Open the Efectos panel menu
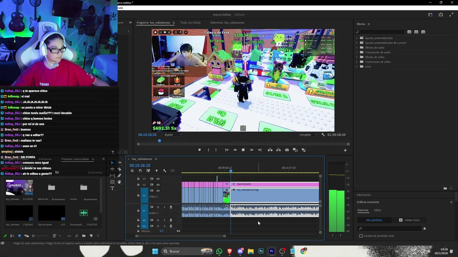 pos(369,24)
